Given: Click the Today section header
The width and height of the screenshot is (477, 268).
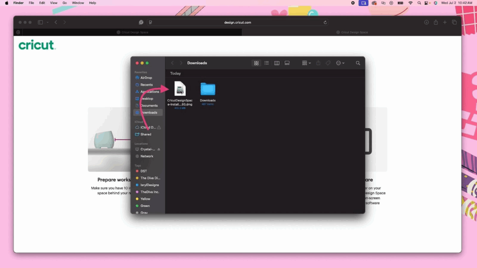Looking at the screenshot, I should point(176,74).
